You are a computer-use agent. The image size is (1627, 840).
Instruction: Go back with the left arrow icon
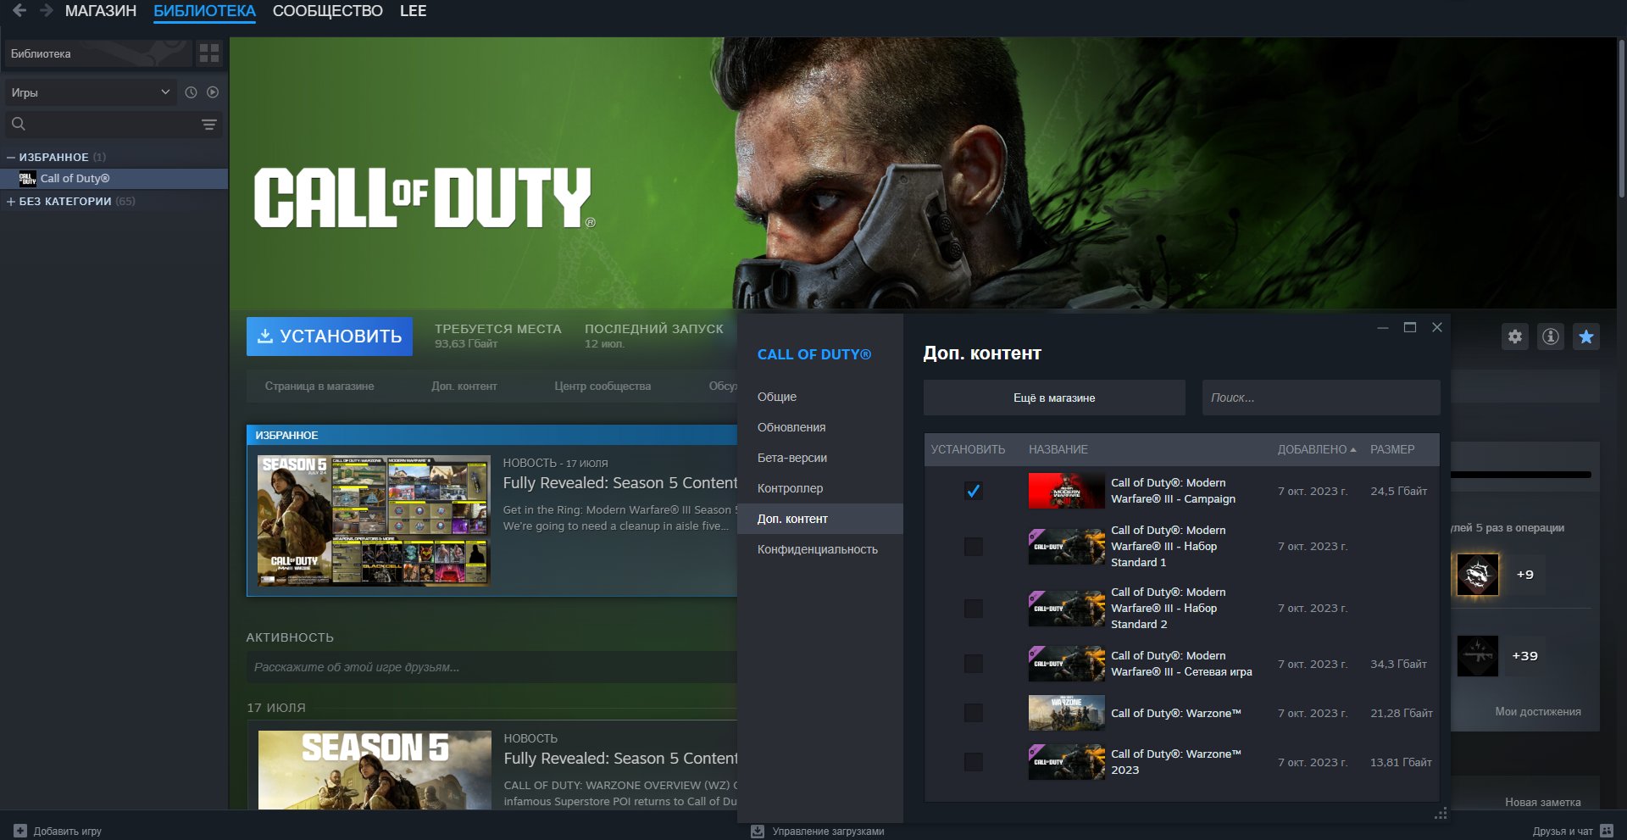click(x=19, y=11)
